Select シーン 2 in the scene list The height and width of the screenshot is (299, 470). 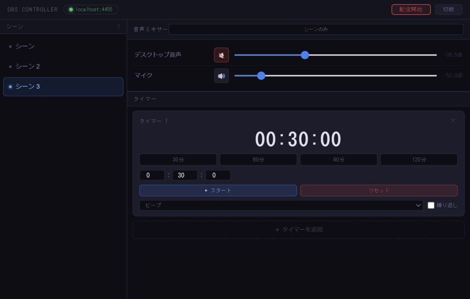pos(63,66)
